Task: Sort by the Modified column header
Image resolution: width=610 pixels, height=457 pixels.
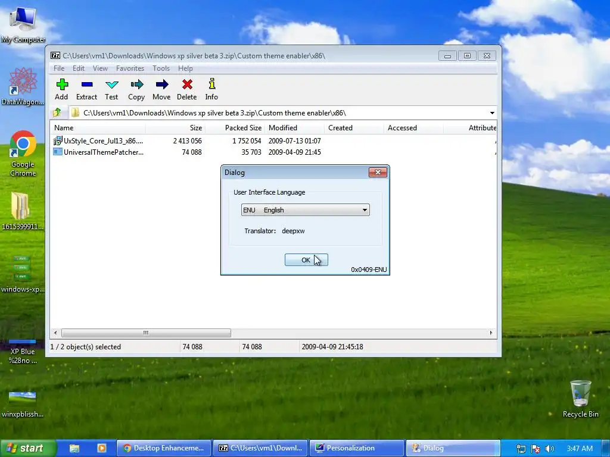Action: (x=294, y=128)
